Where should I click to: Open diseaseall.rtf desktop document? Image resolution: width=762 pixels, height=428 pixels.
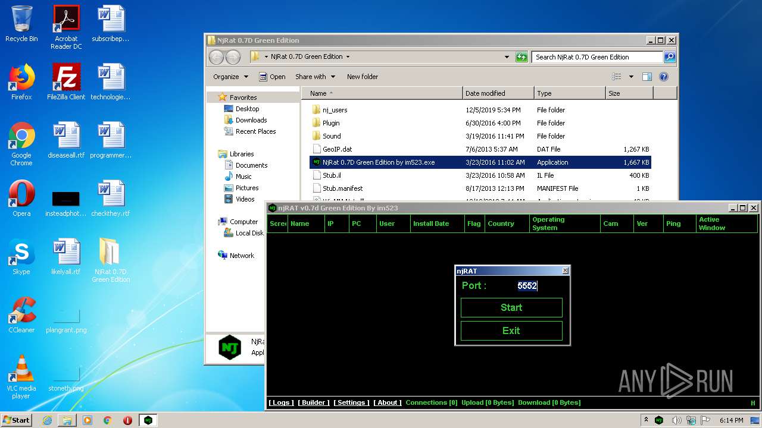66,140
